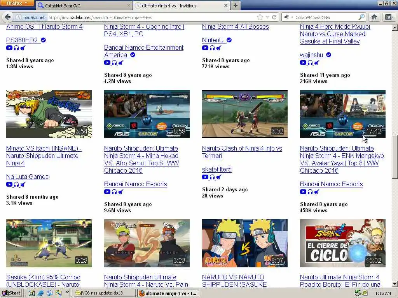
Task: Open the Anime OST | Naruto Storm 4 link
Action: pos(44,27)
